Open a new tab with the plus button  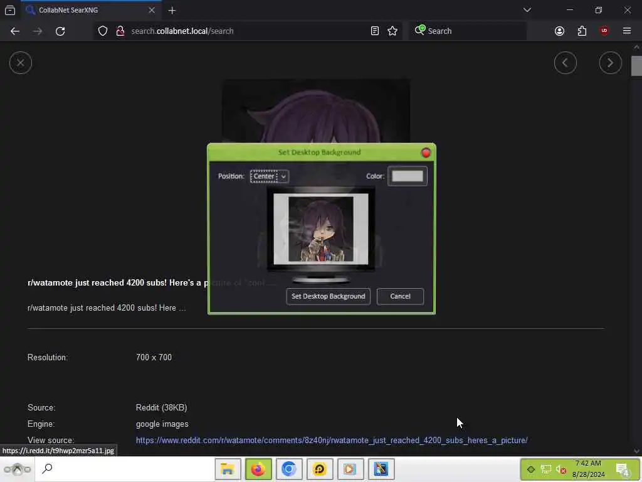coord(172,11)
